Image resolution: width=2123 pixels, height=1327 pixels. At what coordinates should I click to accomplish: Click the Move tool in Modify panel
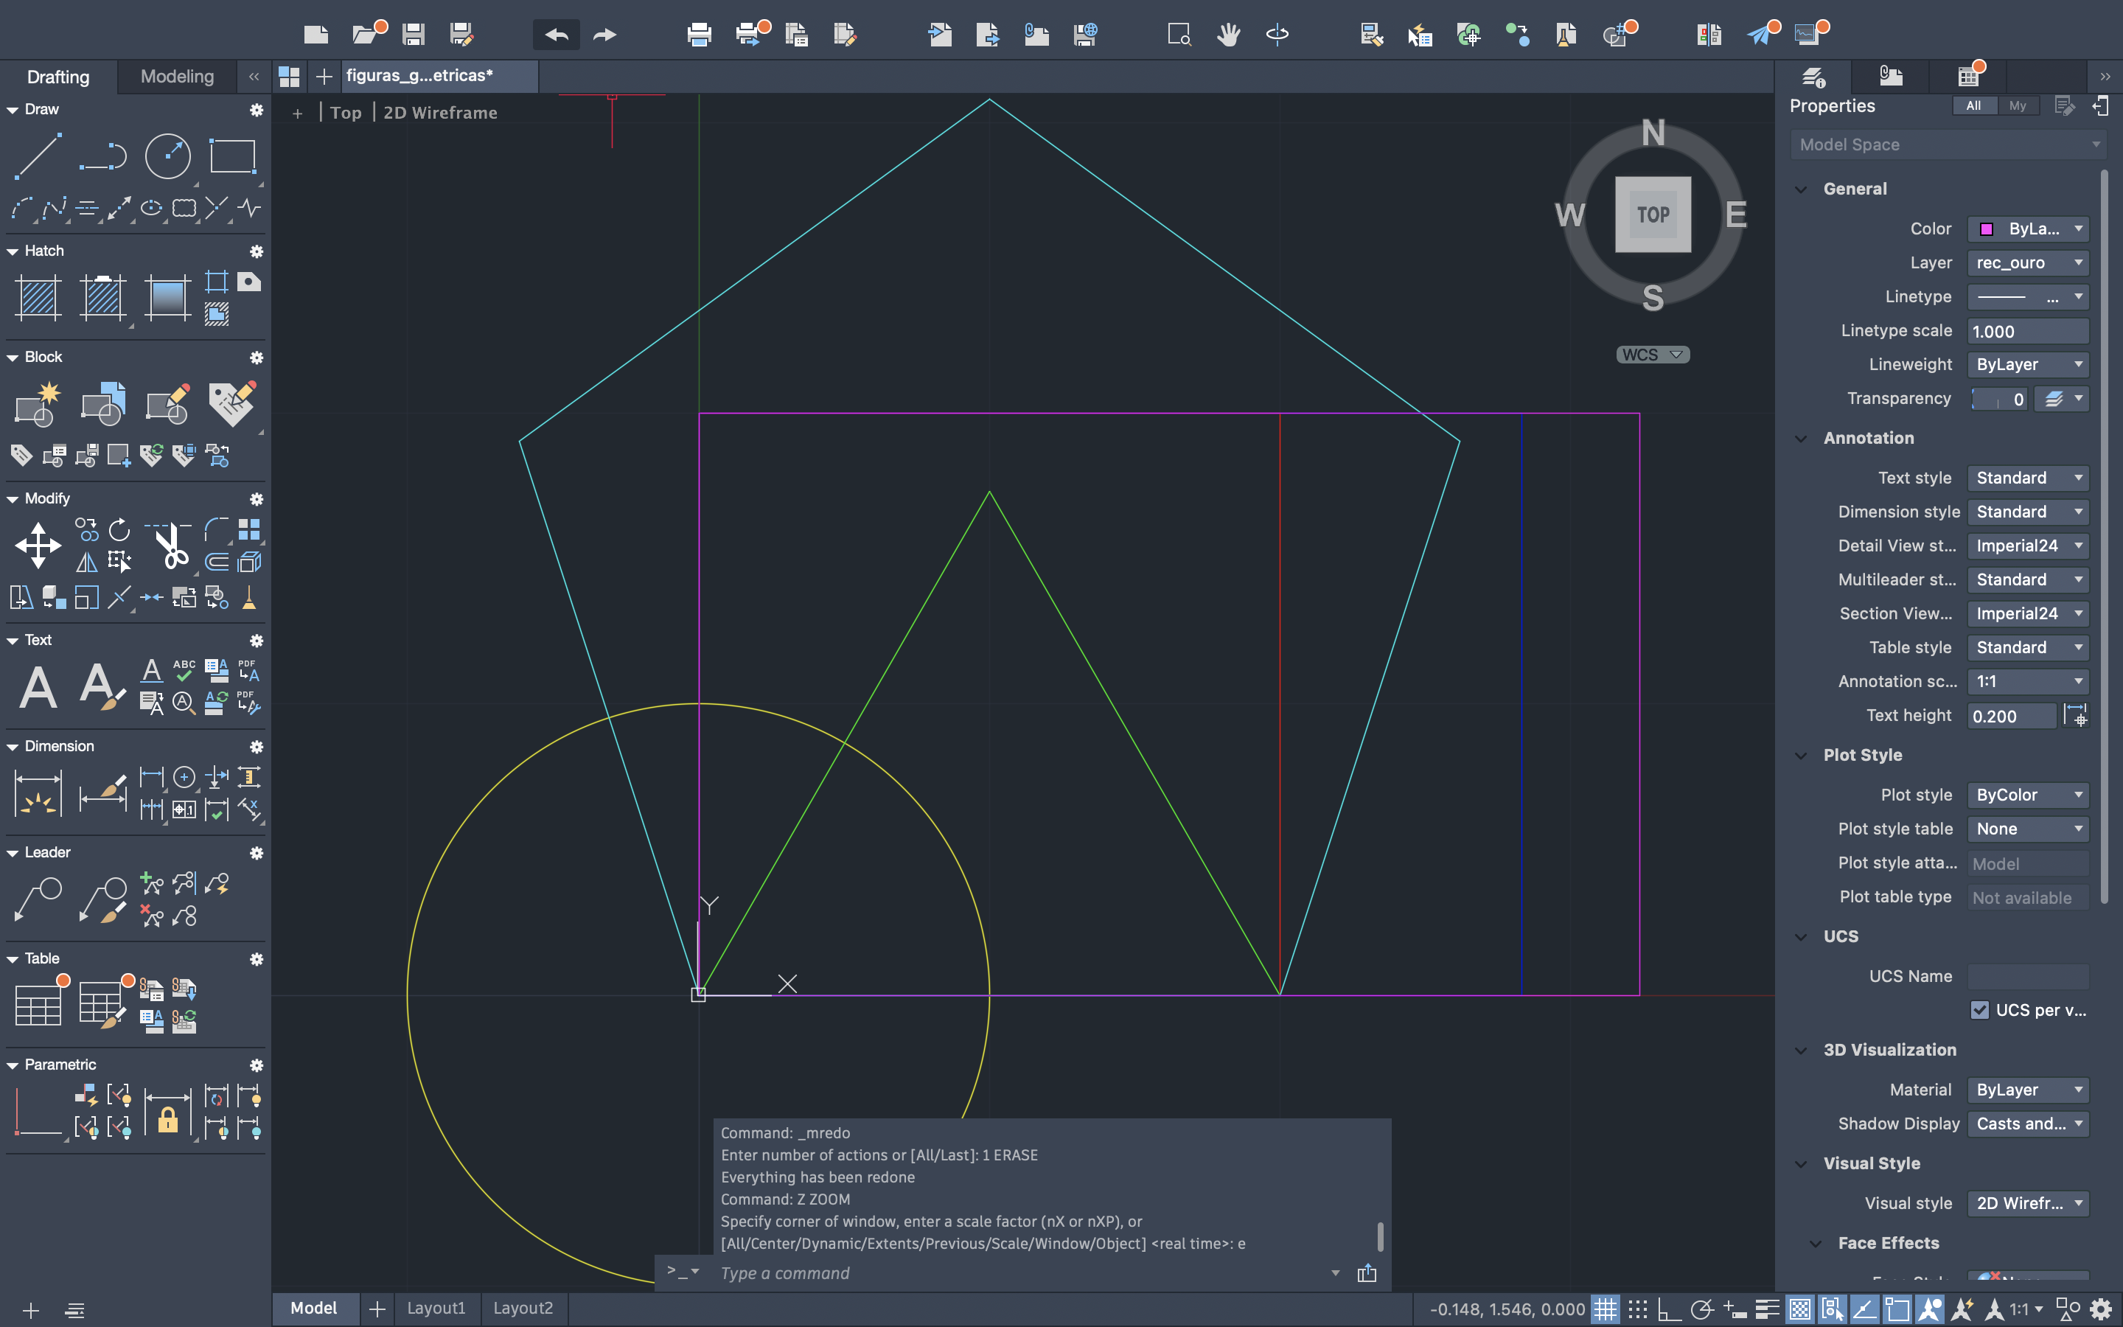pyautogui.click(x=38, y=545)
